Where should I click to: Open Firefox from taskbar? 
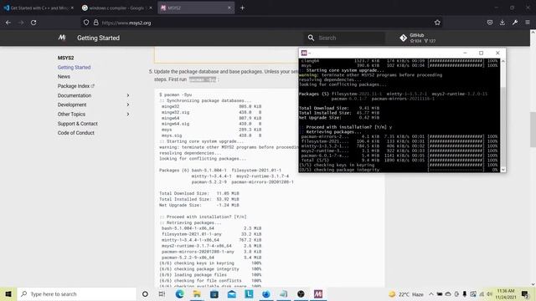[x=266, y=293]
